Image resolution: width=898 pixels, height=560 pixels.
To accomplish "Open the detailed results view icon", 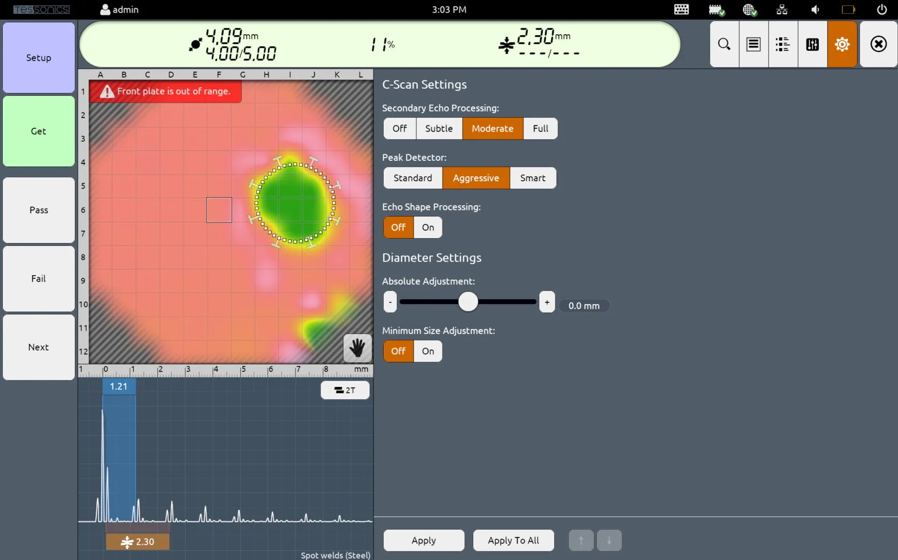I will click(x=782, y=44).
